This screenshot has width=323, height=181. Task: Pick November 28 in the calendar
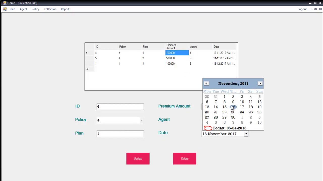click(216, 117)
